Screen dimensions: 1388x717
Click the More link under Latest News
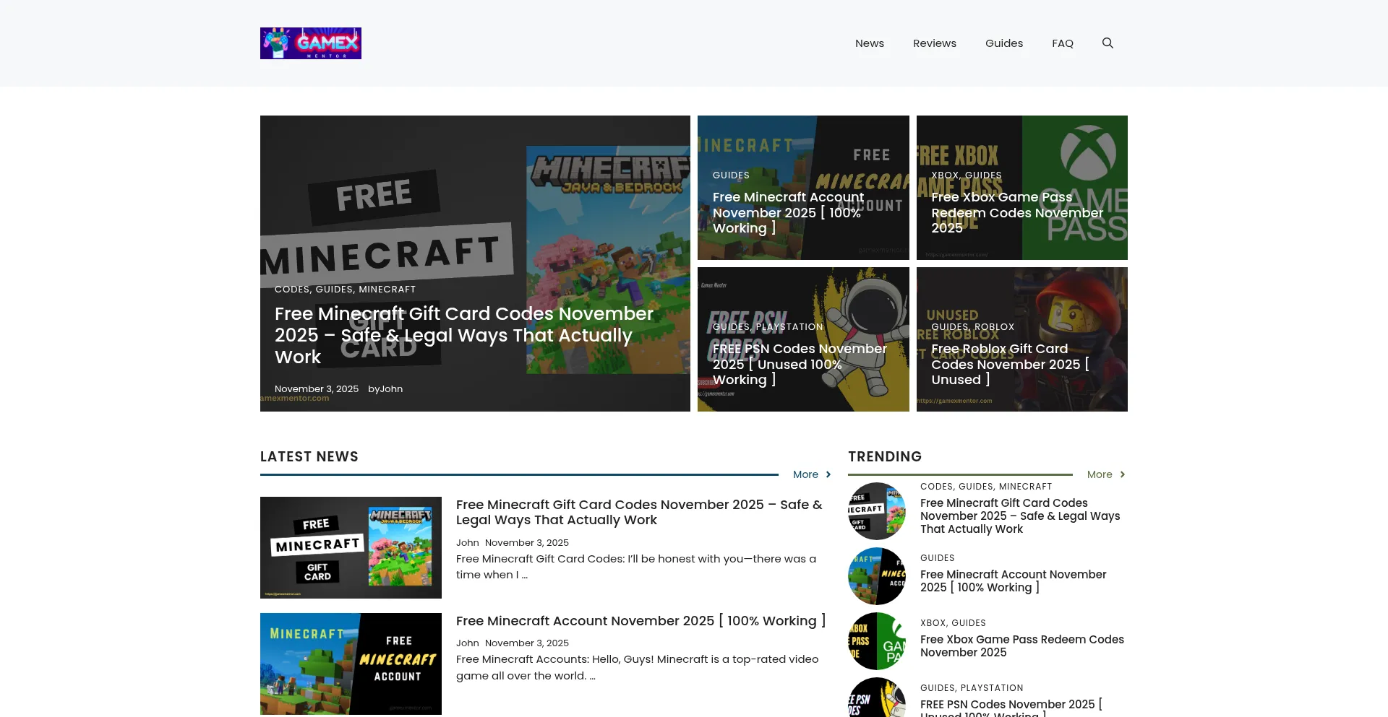(x=811, y=474)
